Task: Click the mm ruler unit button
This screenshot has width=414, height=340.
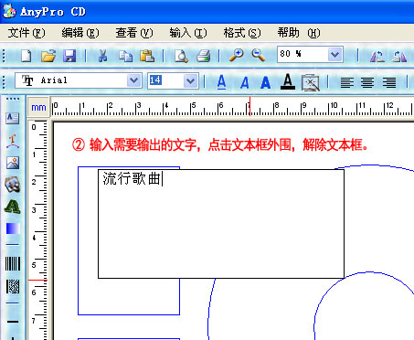Action: pyautogui.click(x=38, y=107)
